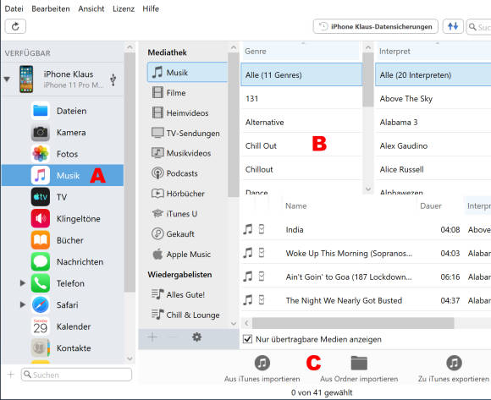The height and width of the screenshot is (400, 491).
Task: Click Zu iTunes exportieren
Action: [x=454, y=369]
